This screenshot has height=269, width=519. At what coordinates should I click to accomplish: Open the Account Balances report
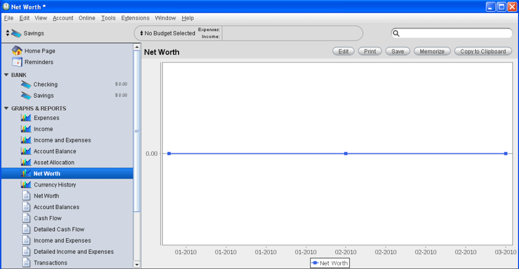click(67, 207)
